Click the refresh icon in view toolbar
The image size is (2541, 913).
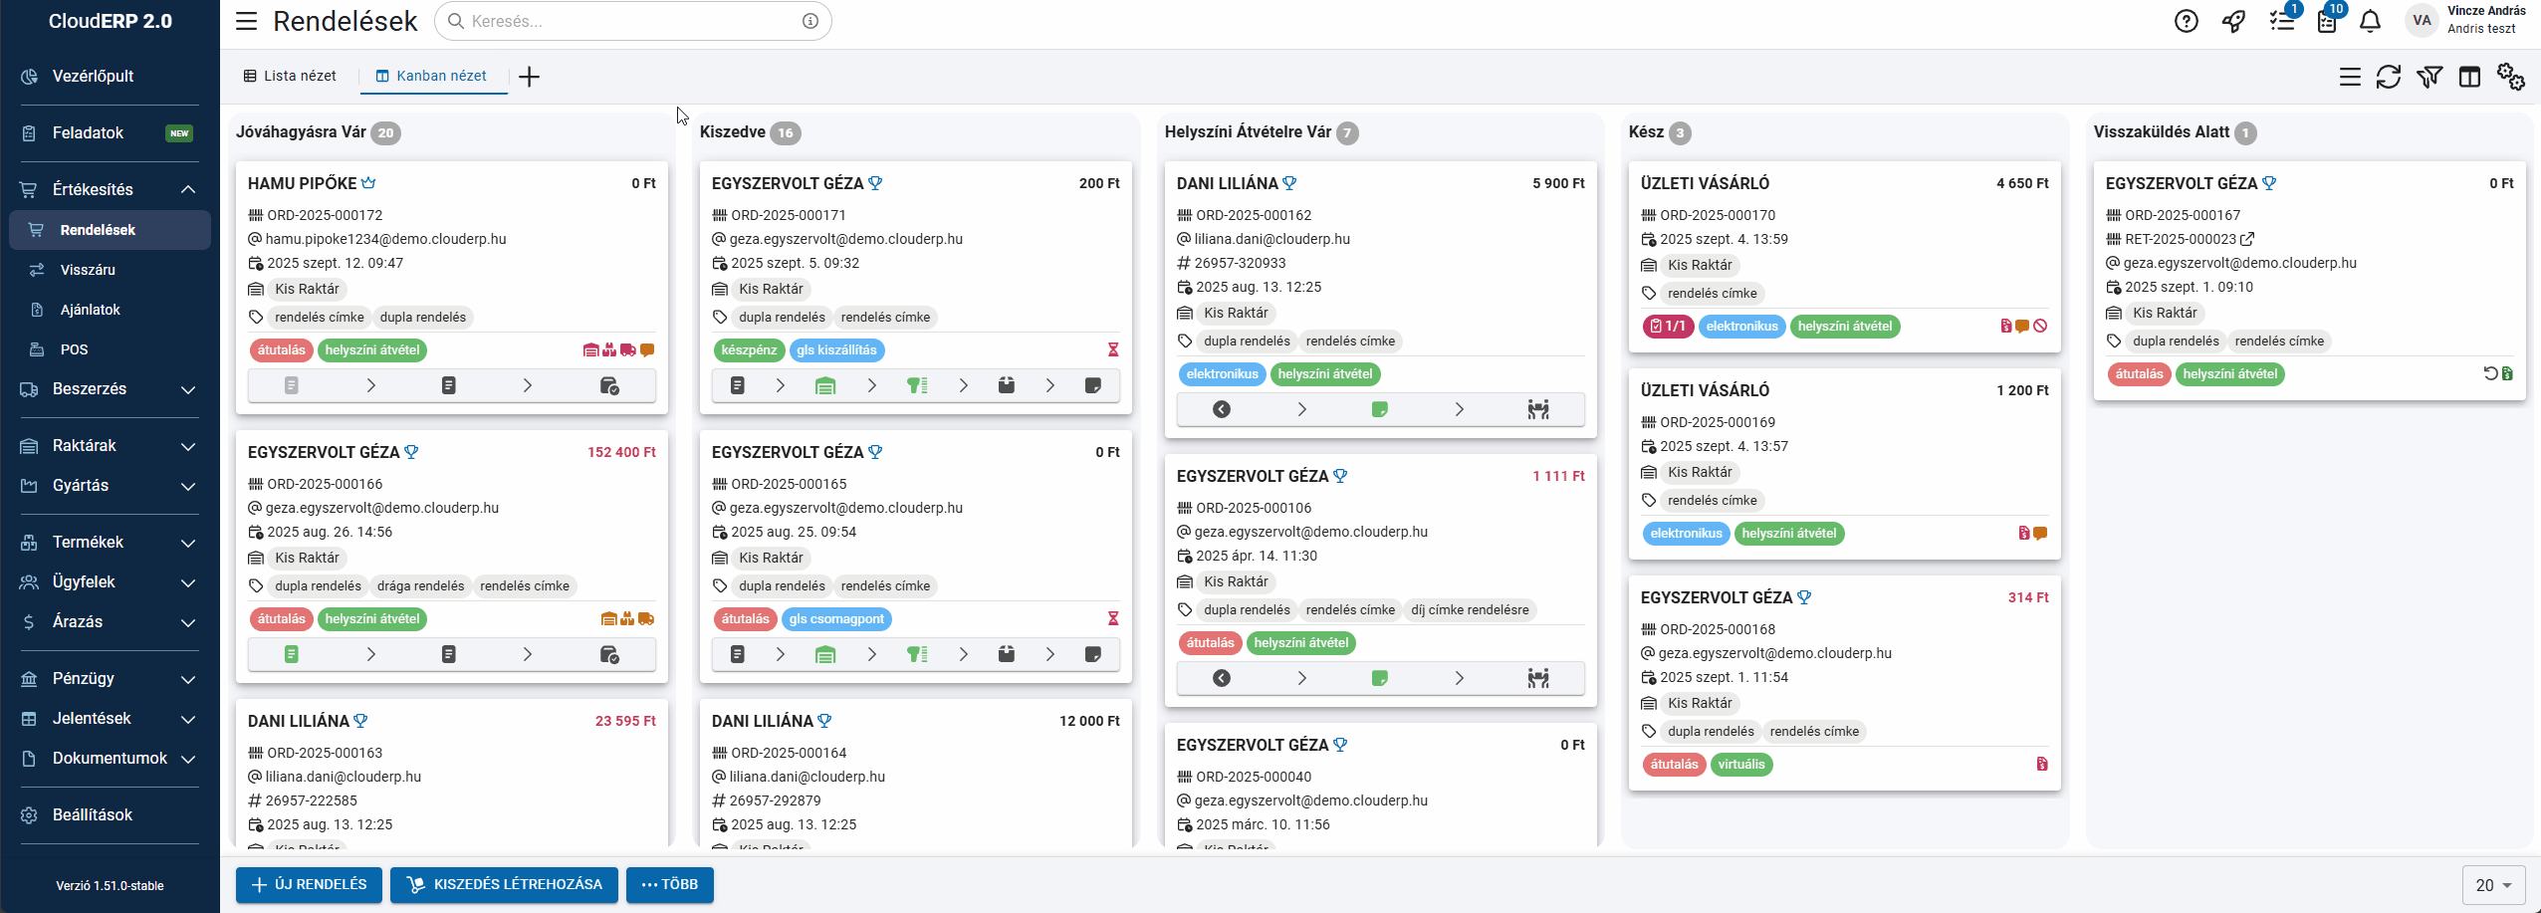point(2389,77)
